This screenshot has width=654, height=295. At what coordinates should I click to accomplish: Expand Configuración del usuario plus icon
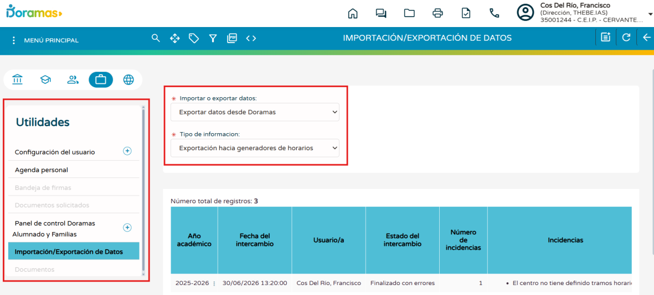tap(127, 151)
